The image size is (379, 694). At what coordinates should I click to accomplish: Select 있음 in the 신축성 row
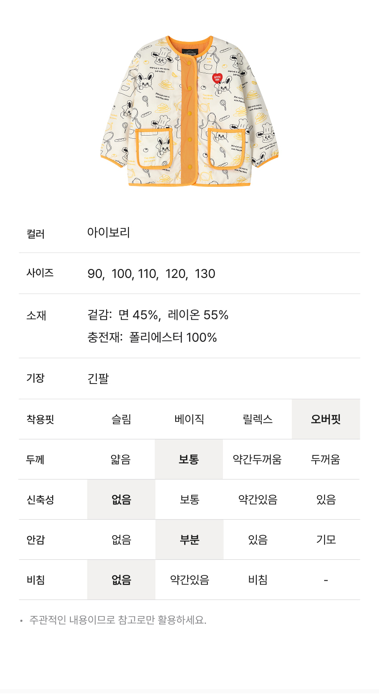(326, 500)
